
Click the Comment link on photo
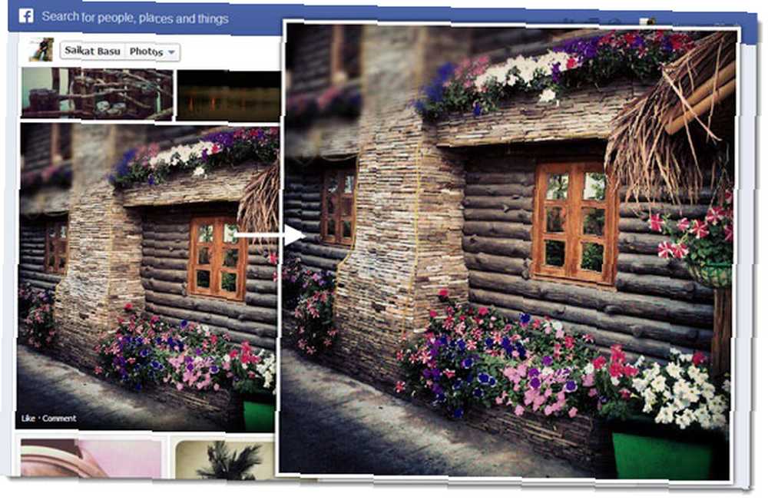(x=59, y=419)
